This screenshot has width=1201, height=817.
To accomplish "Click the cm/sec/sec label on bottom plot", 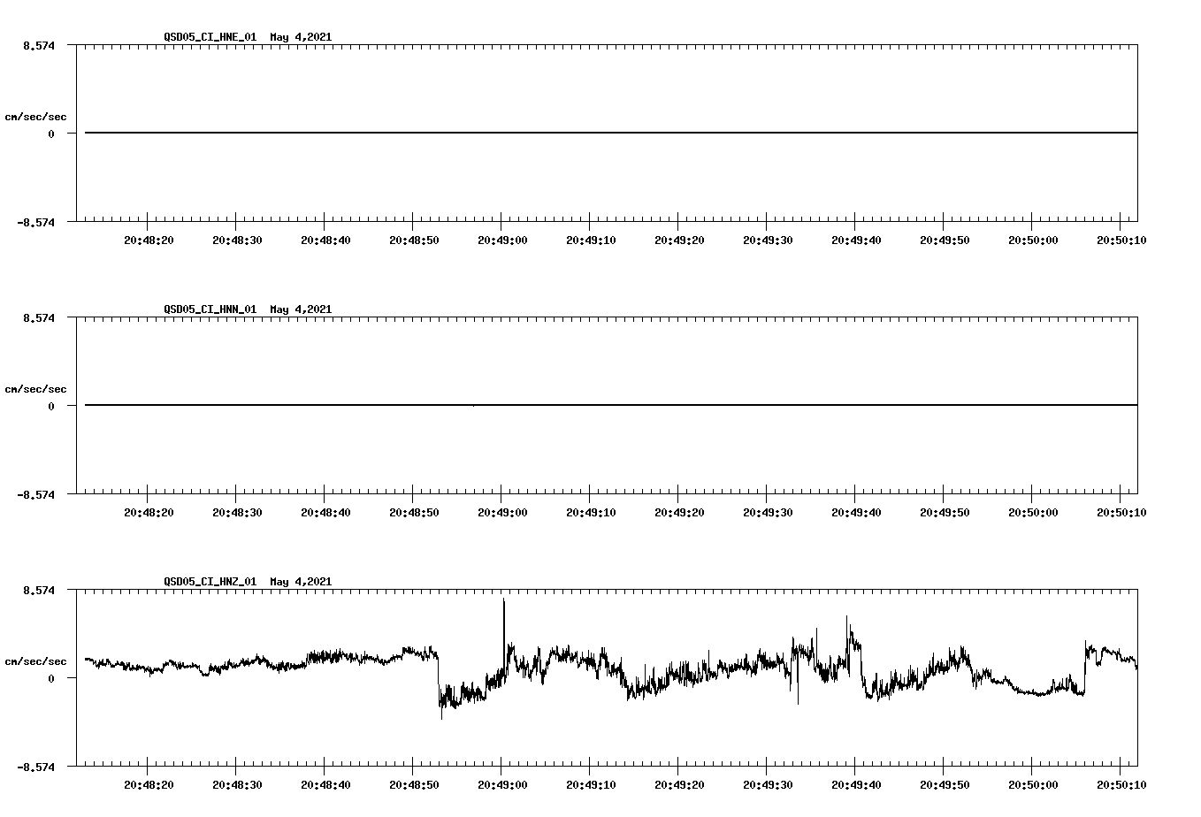I will tap(36, 659).
